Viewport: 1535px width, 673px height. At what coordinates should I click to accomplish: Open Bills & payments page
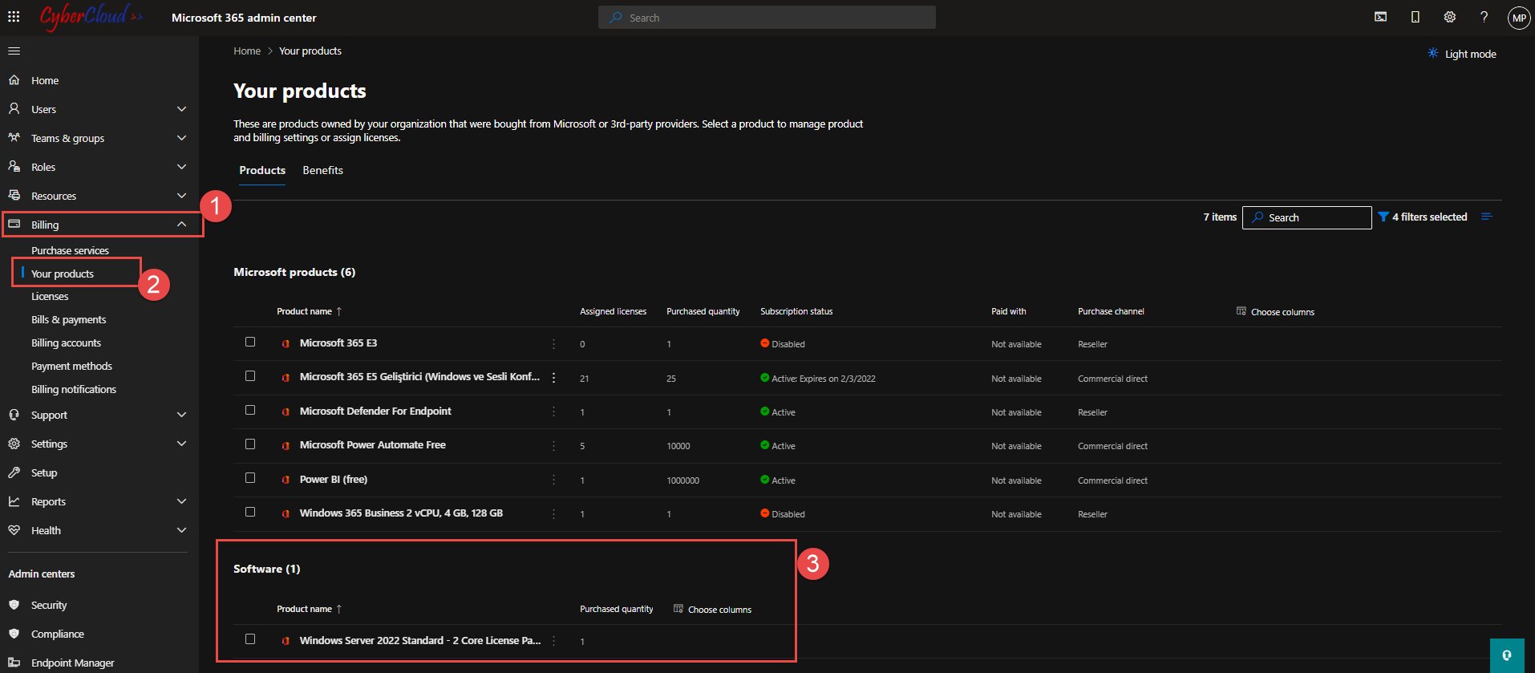pos(68,319)
